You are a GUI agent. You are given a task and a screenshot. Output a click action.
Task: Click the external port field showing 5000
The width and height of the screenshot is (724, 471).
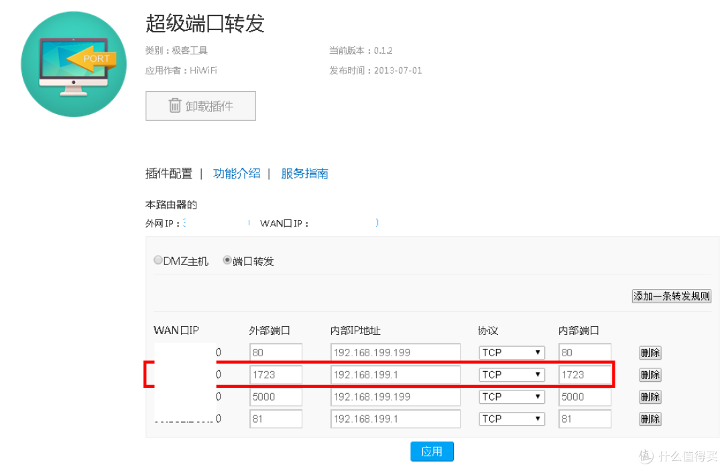tap(276, 397)
